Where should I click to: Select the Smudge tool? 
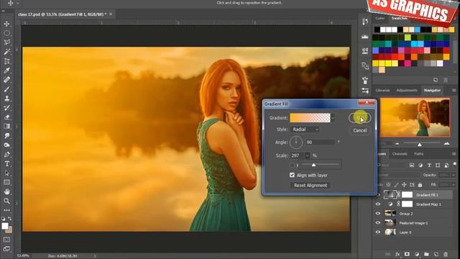pos(6,136)
